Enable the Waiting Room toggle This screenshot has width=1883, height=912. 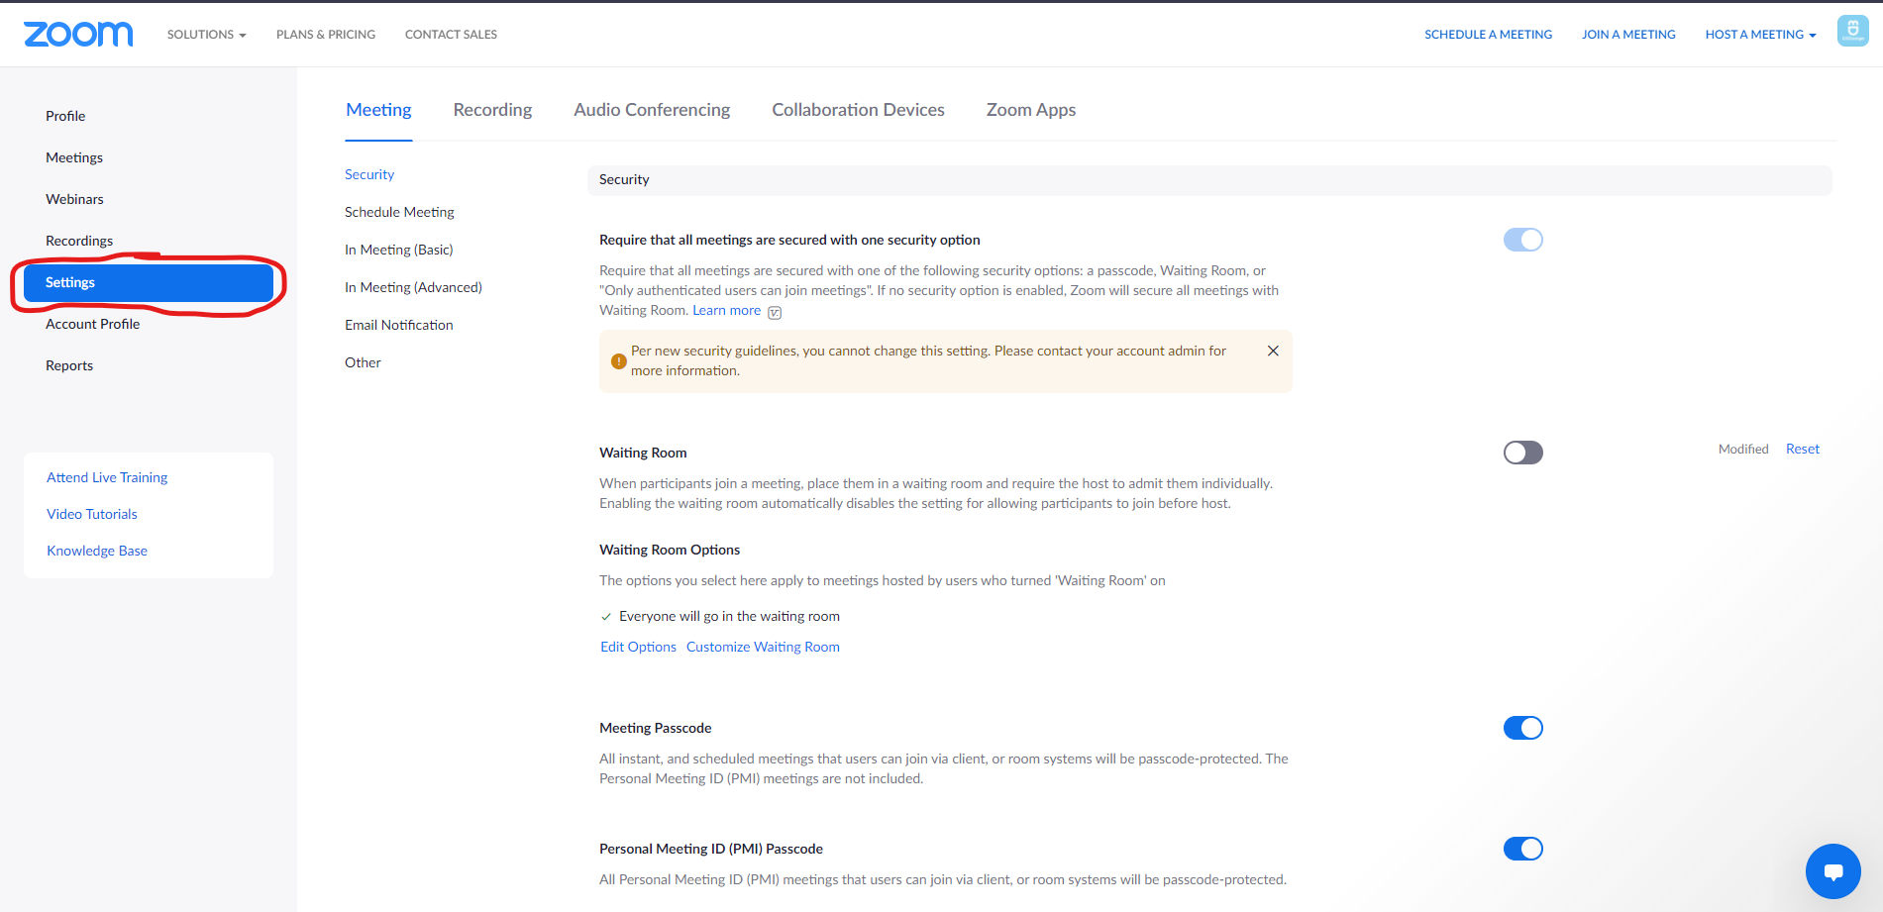click(x=1523, y=453)
